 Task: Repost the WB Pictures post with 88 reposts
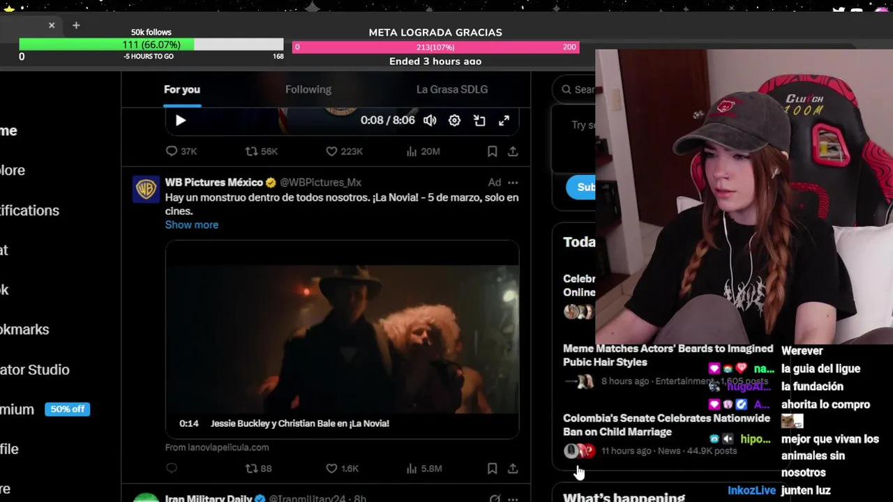click(x=258, y=469)
